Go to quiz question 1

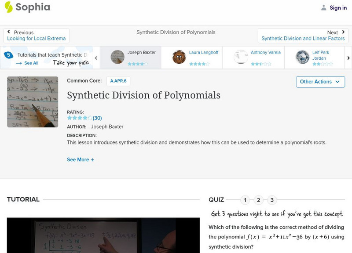pyautogui.click(x=245, y=200)
